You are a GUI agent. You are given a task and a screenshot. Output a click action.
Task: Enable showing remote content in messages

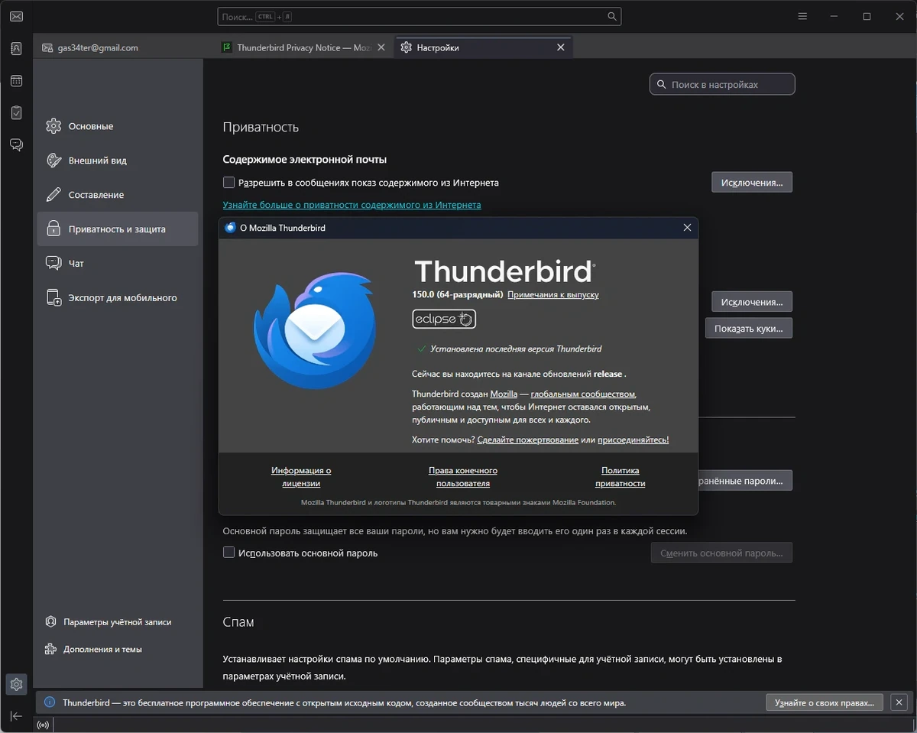point(228,183)
